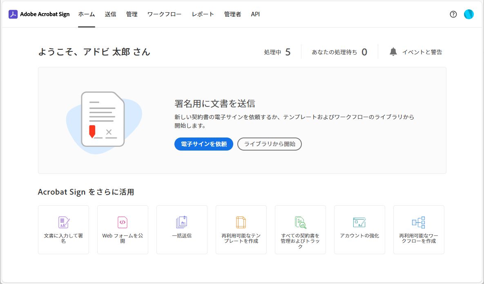The height and width of the screenshot is (284, 484).
Task: Click the 文書に入力して署名 fill-and-sign icon
Action: pos(64,222)
